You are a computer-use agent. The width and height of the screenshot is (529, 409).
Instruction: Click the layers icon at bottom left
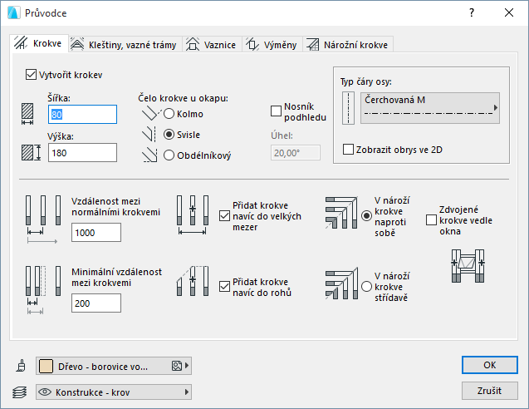(x=19, y=391)
